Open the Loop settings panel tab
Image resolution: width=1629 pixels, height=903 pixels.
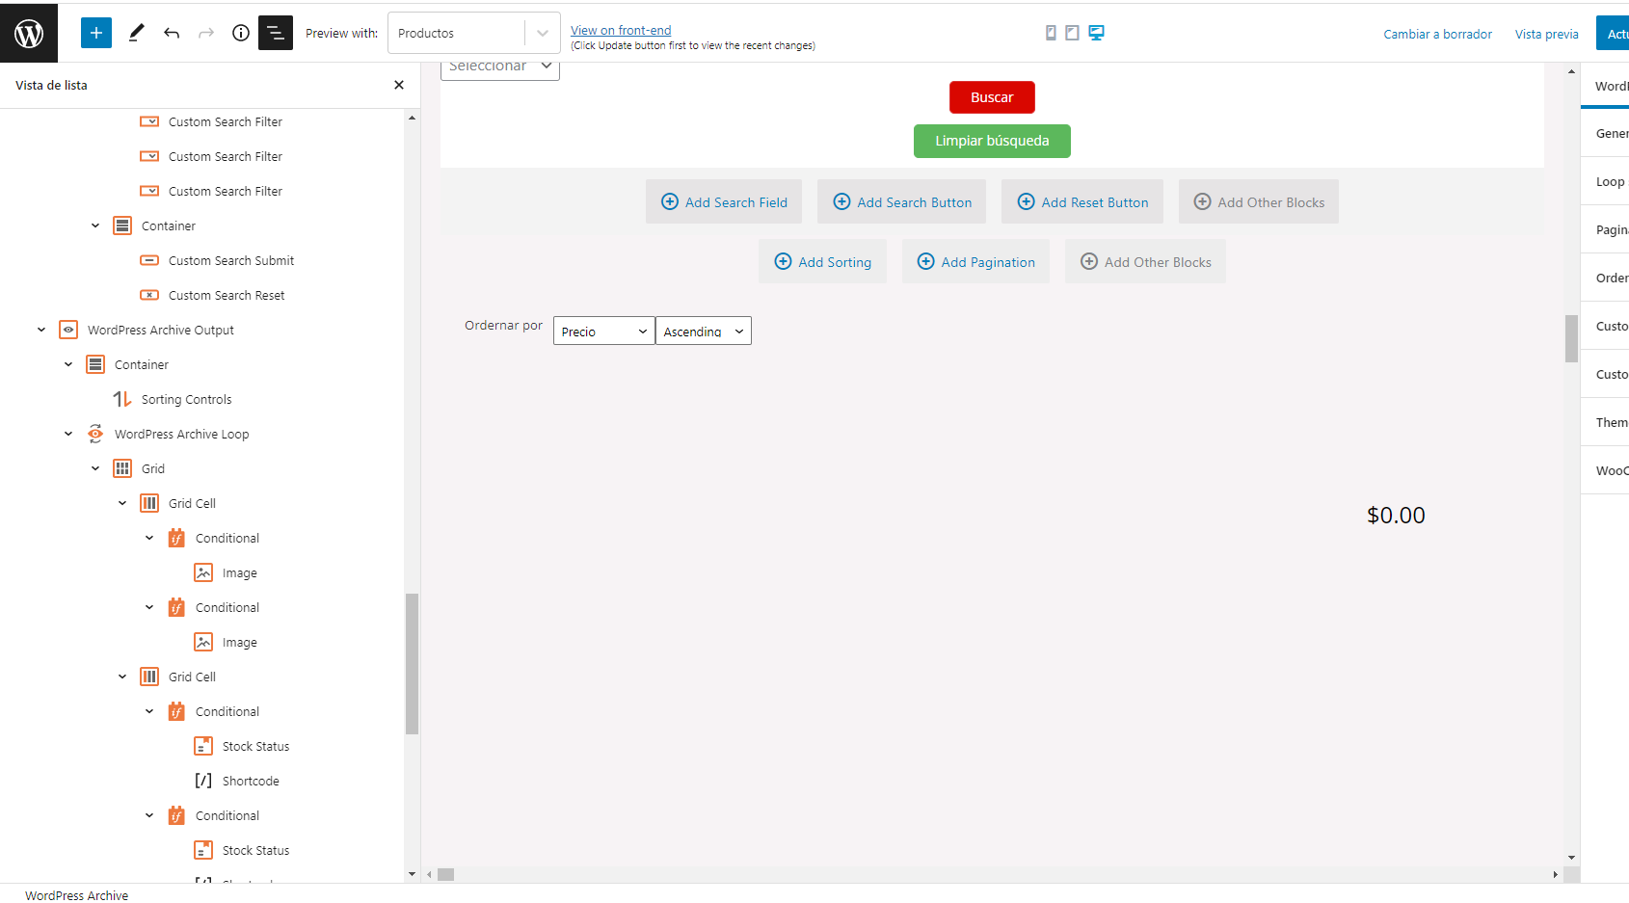coord(1605,181)
